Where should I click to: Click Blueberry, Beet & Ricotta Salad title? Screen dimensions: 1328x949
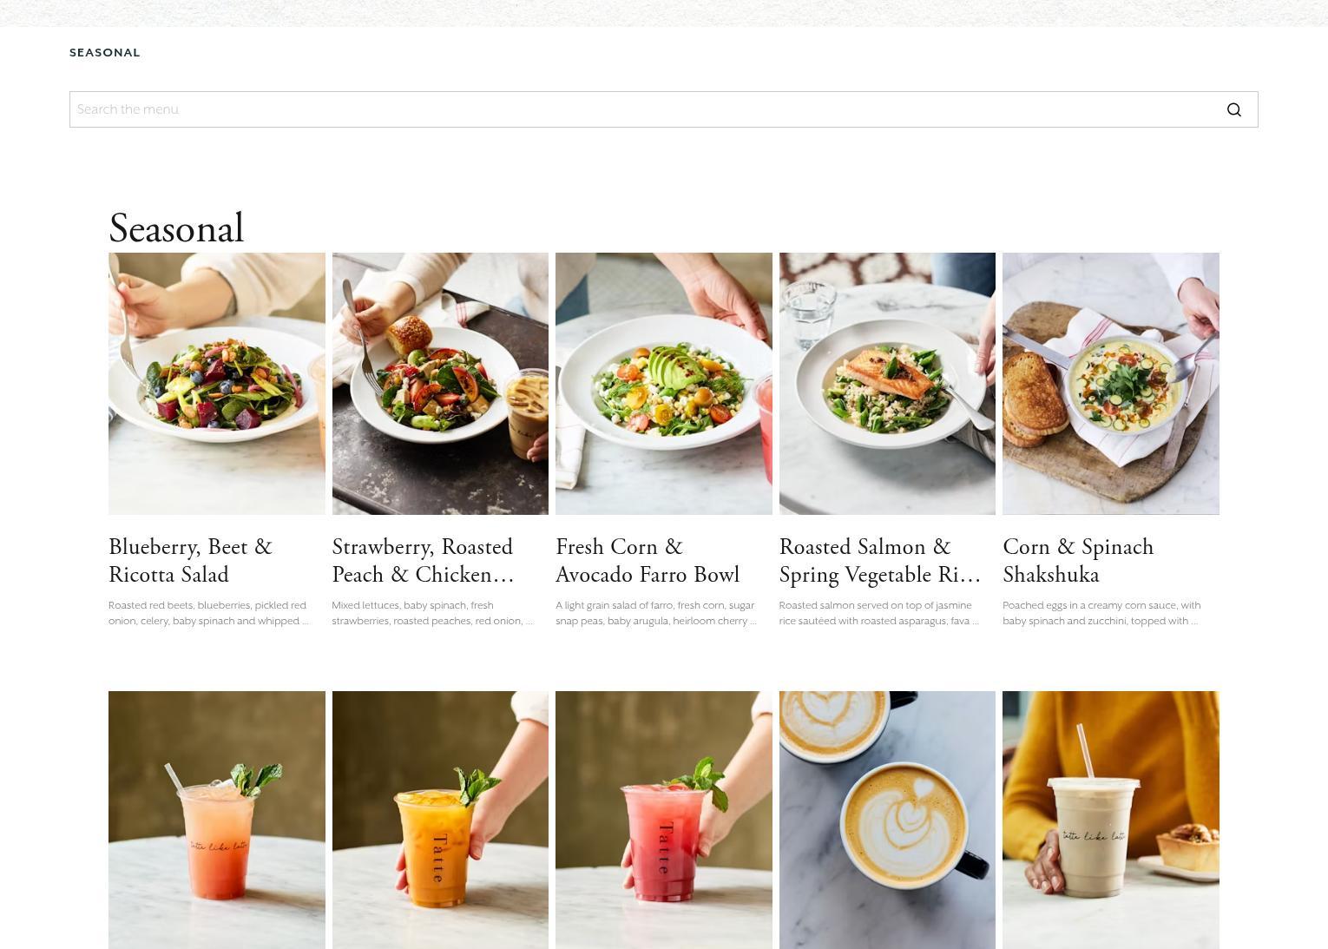190,561
